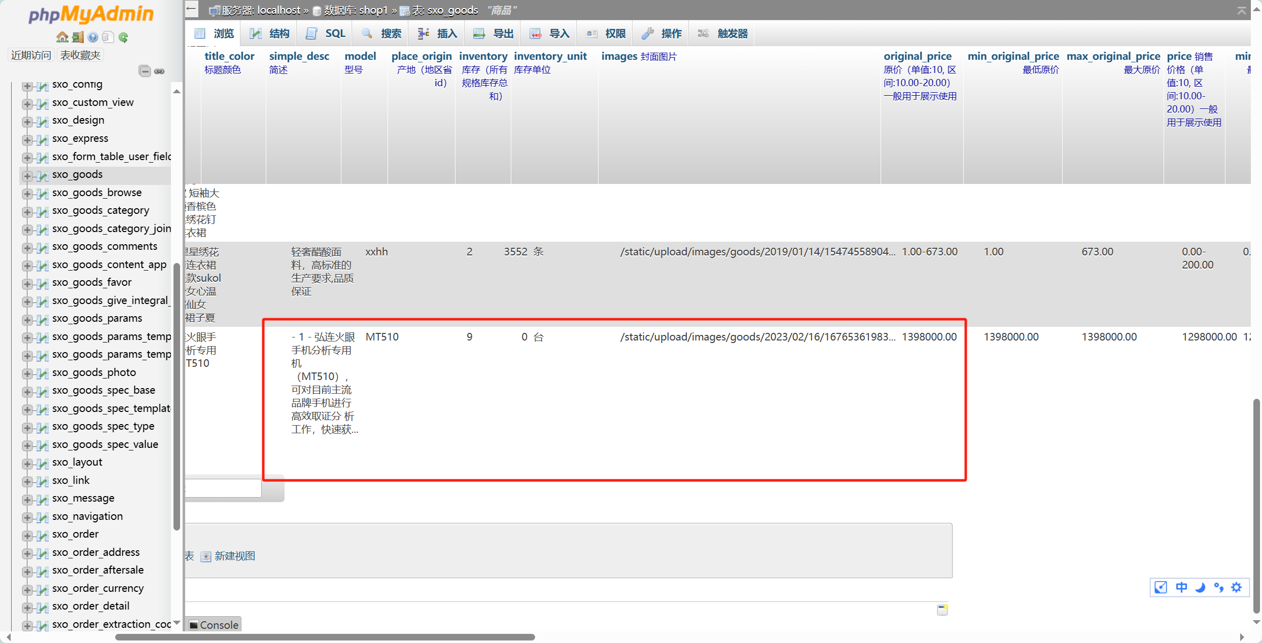
Task: Expand the sxo_goods_browse tree node
Action: click(27, 193)
